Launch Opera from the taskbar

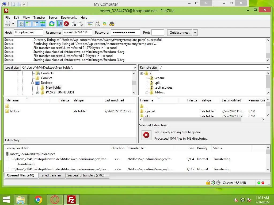point(55,200)
